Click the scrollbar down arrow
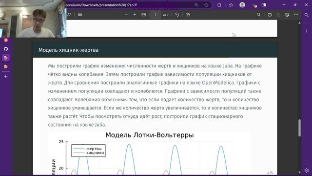The height and width of the screenshot is (176, 312). click(x=299, y=172)
